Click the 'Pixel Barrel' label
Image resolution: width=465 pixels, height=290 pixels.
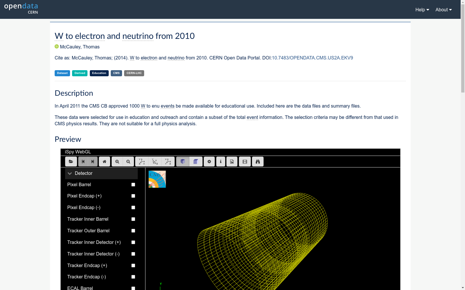pos(79,185)
